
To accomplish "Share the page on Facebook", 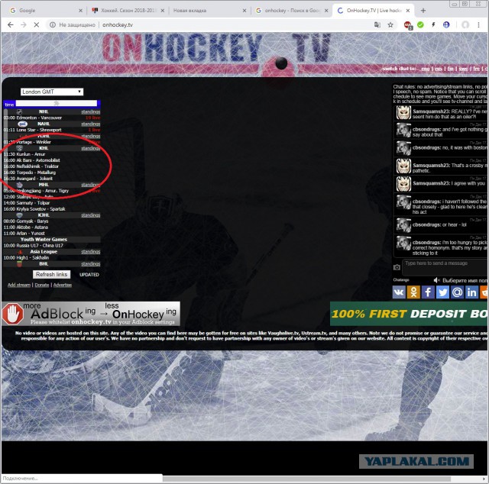I will pos(428,292).
